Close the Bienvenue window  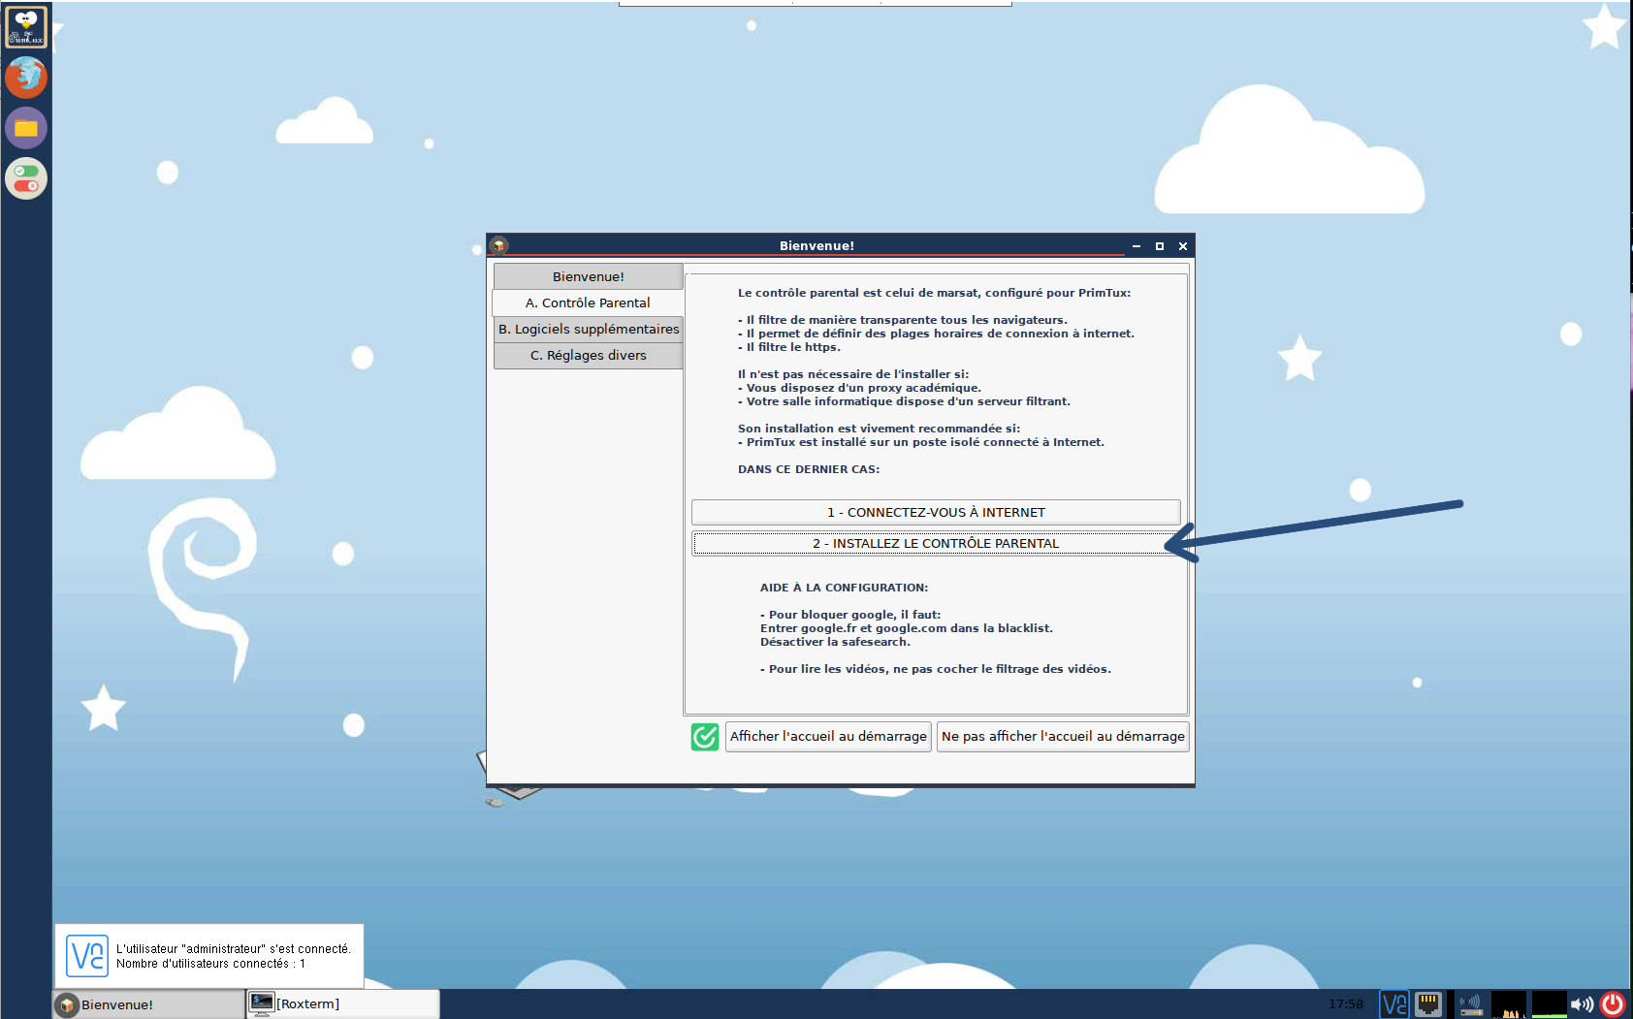tap(1183, 246)
